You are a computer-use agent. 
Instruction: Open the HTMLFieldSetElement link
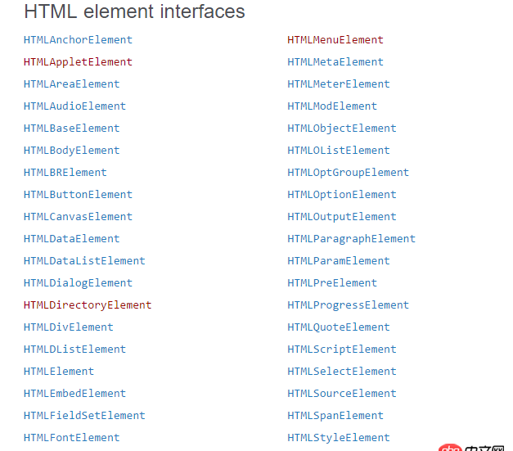[84, 415]
